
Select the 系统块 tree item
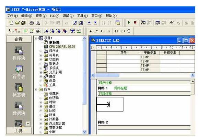pos(54,68)
